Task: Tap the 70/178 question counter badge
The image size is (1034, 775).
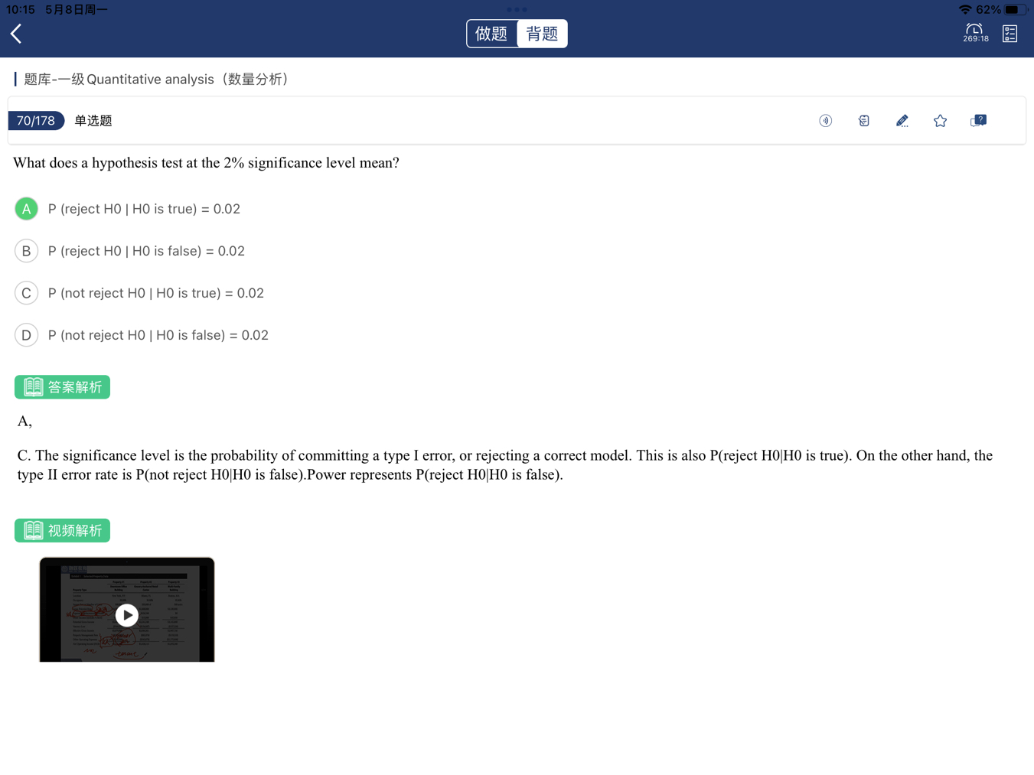Action: click(36, 121)
